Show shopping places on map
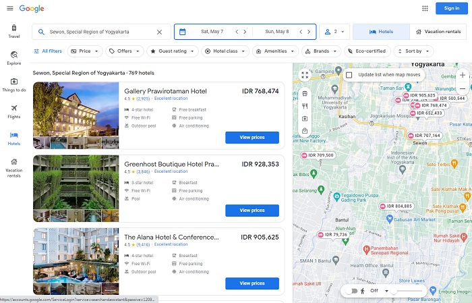472x303 pixels. [x=305, y=131]
